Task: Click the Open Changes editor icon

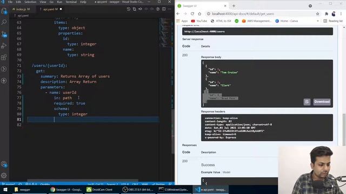Action: pos(135,9)
